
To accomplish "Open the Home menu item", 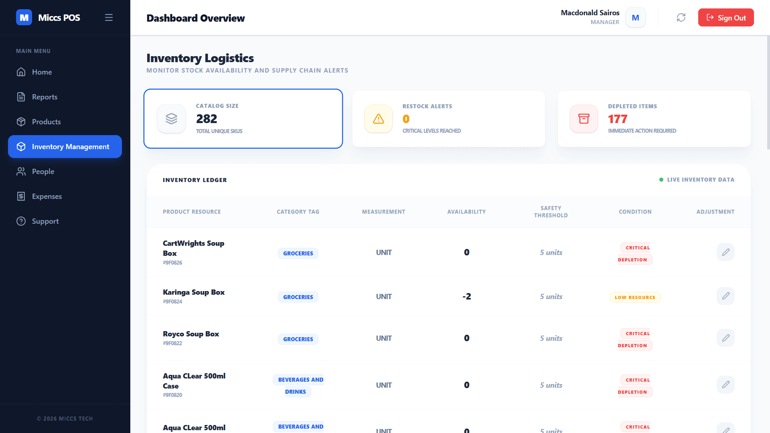I will tap(42, 72).
